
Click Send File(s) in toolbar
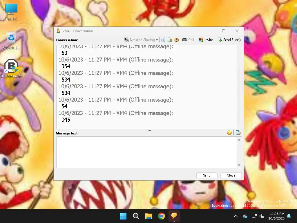[x=229, y=40]
